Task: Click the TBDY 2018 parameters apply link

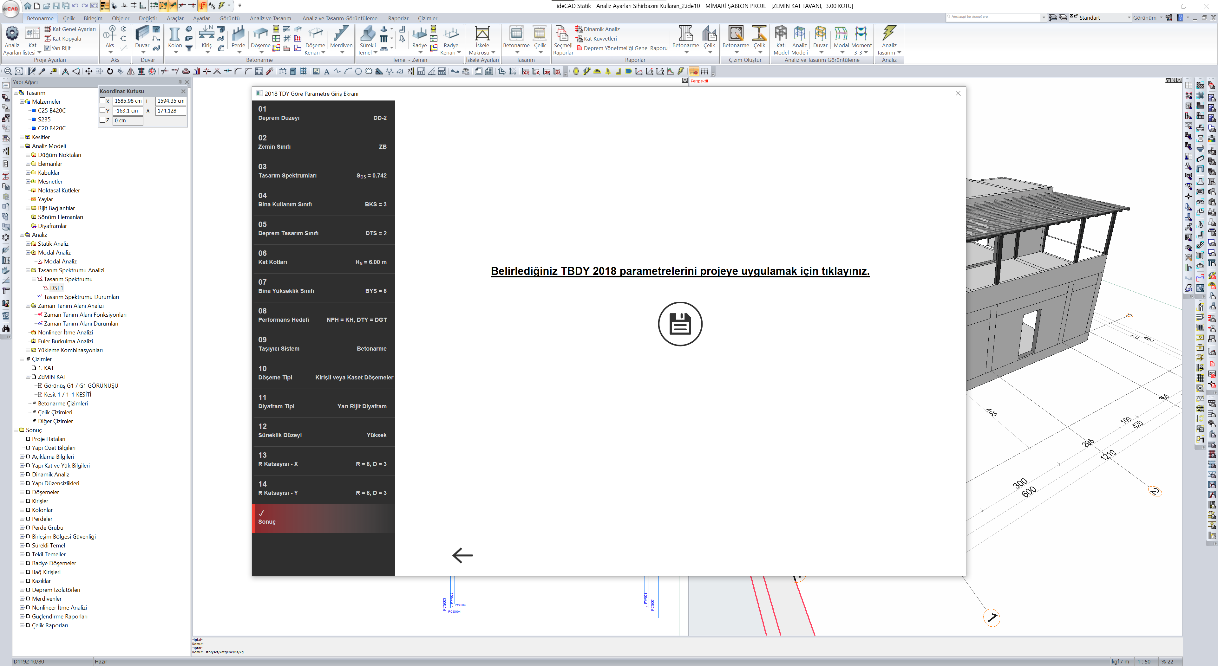Action: (680, 271)
